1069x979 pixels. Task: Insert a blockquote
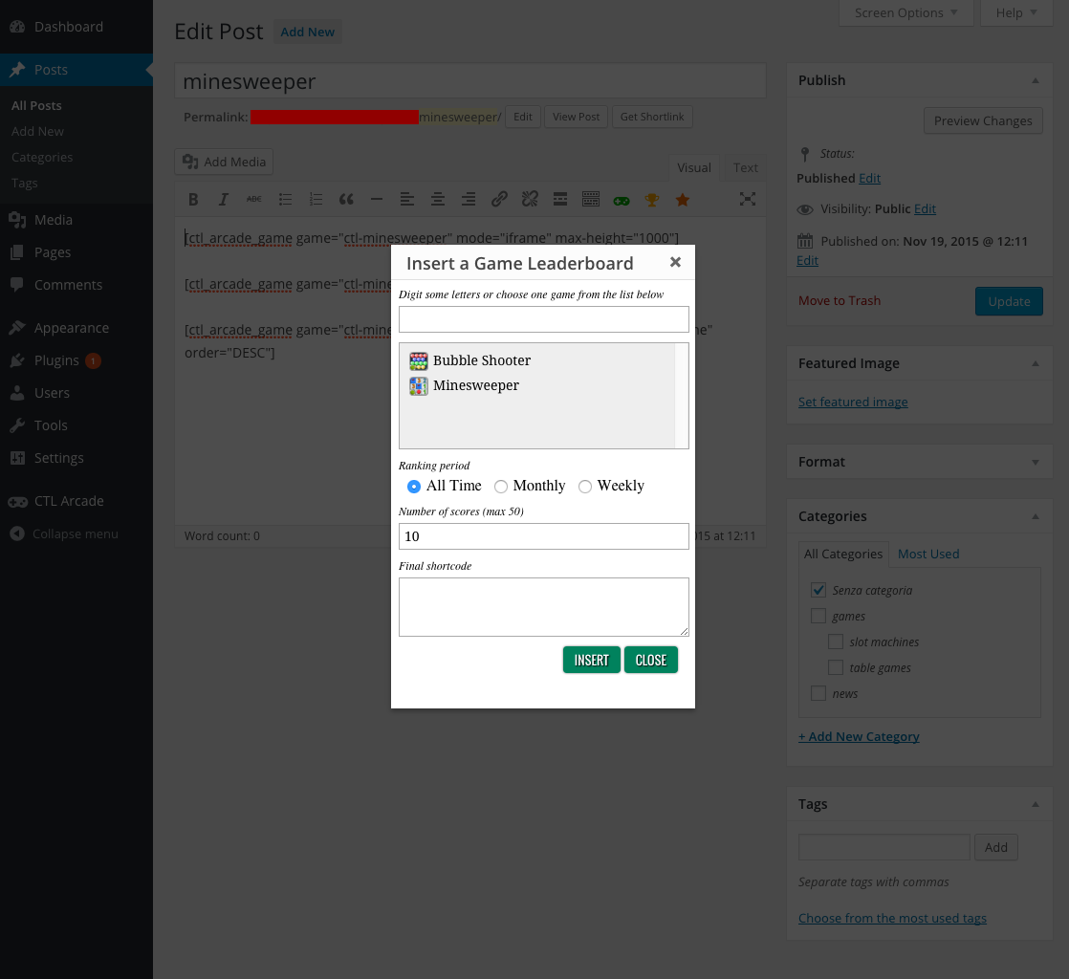click(x=346, y=199)
